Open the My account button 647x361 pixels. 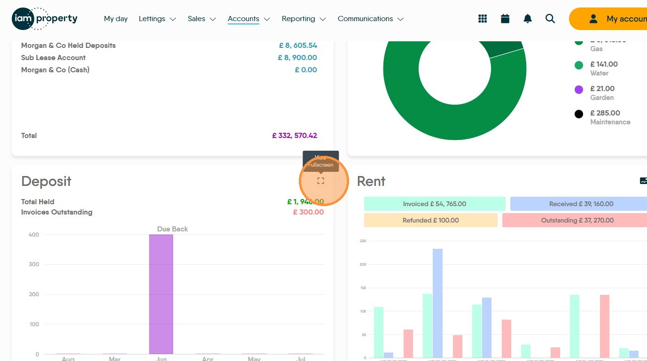coord(608,19)
